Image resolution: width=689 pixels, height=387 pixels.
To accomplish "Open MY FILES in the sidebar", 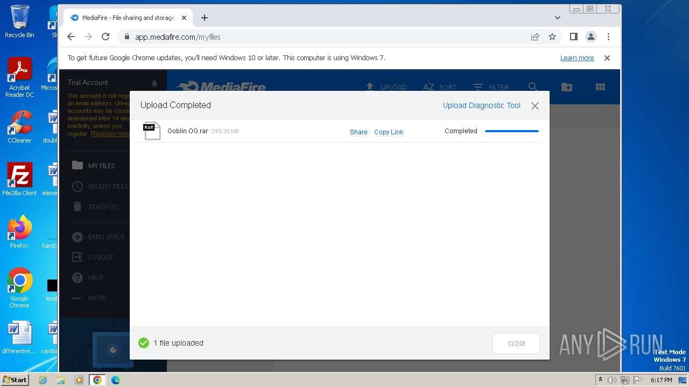I will click(94, 166).
